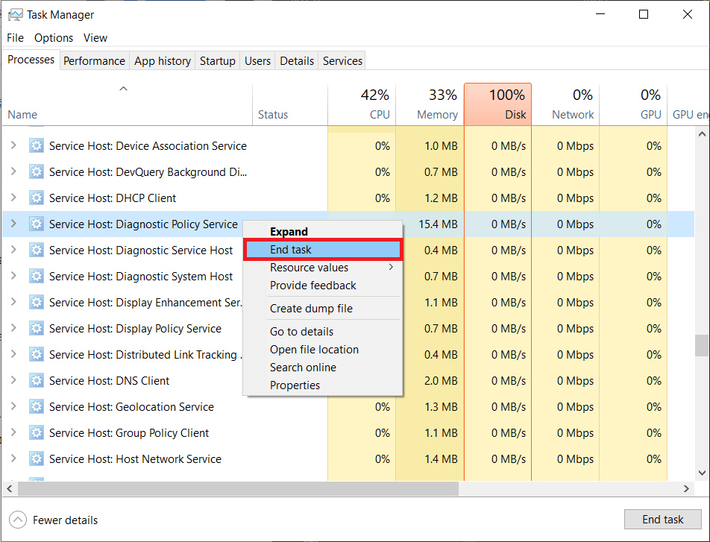Image resolution: width=710 pixels, height=542 pixels.
Task: Click the Geolocation Service gear icon
Action: tap(37, 406)
